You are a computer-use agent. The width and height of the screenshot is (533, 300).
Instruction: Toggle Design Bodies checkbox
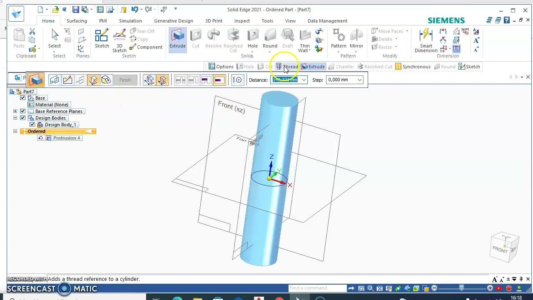click(x=22, y=118)
